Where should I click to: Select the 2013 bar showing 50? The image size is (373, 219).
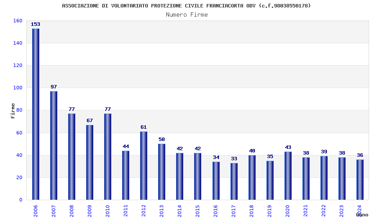click(162, 172)
